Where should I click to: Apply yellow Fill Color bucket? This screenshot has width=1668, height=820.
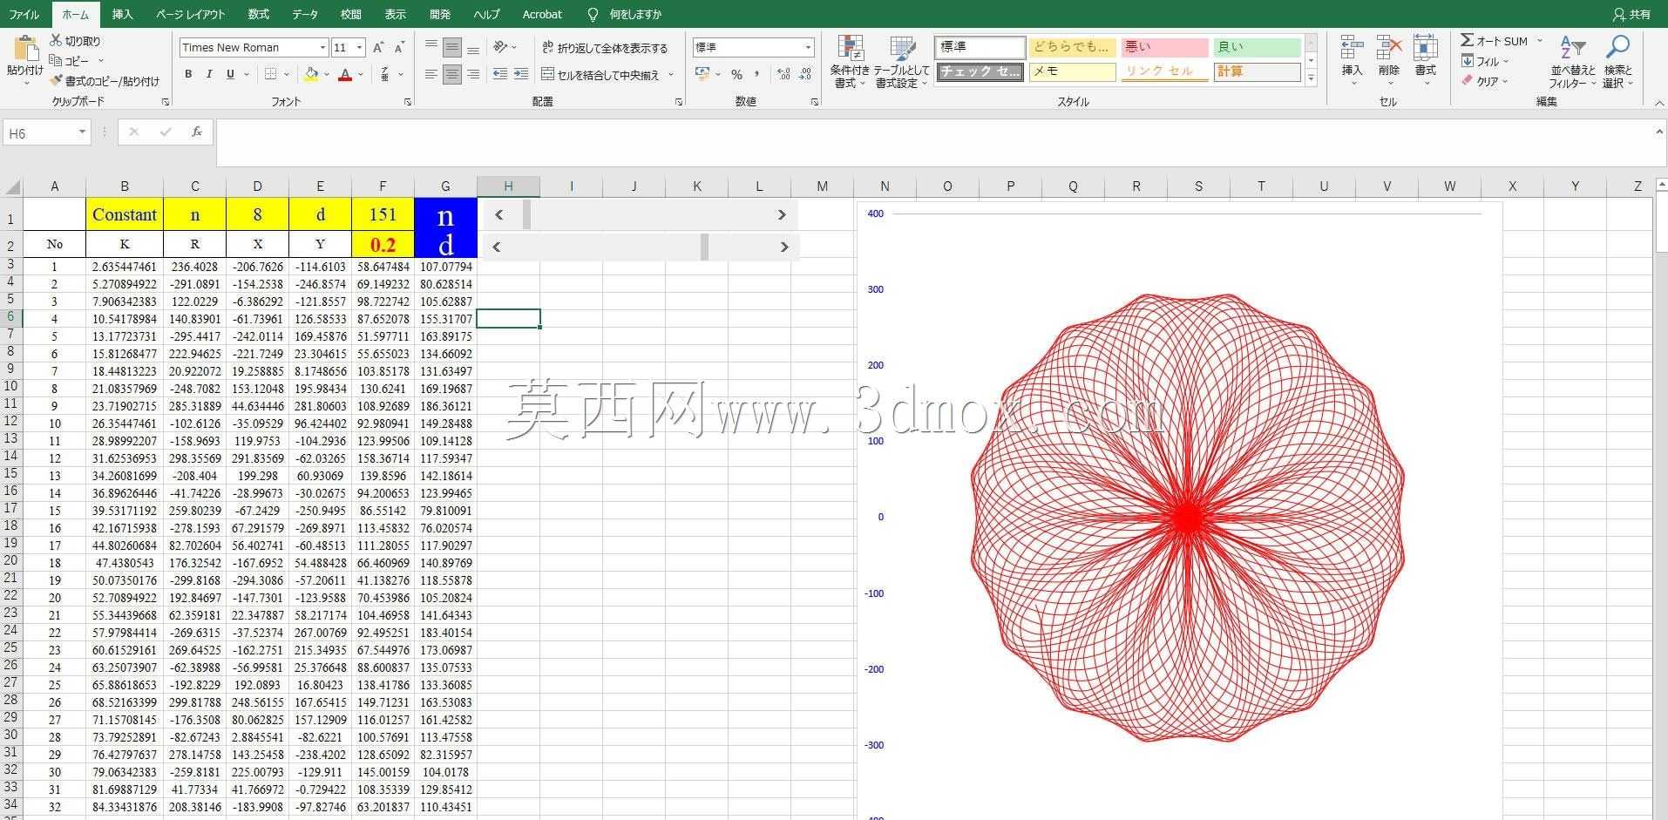[311, 75]
